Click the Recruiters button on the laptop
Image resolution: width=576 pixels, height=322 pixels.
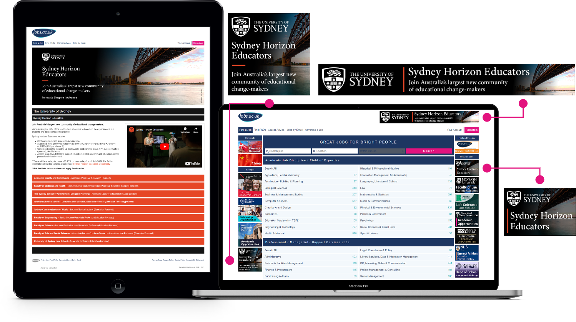click(472, 130)
